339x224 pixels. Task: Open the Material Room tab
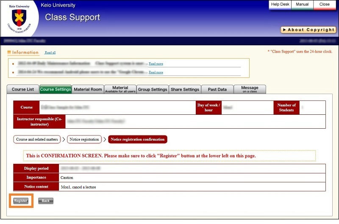(x=88, y=89)
